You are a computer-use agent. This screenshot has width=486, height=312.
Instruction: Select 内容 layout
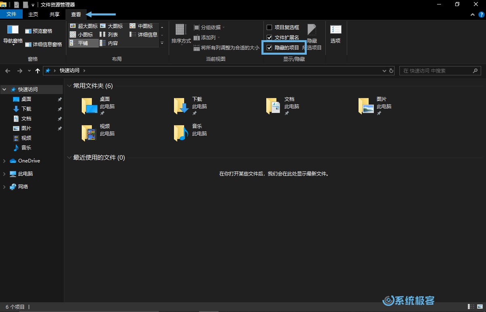[109, 43]
